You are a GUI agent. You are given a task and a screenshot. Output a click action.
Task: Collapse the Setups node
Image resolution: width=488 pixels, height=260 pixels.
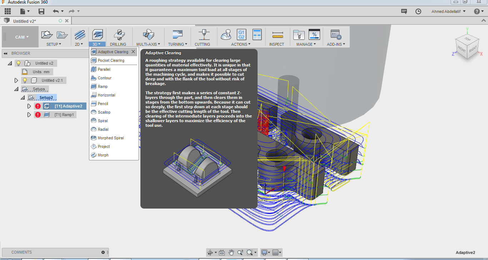point(16,89)
